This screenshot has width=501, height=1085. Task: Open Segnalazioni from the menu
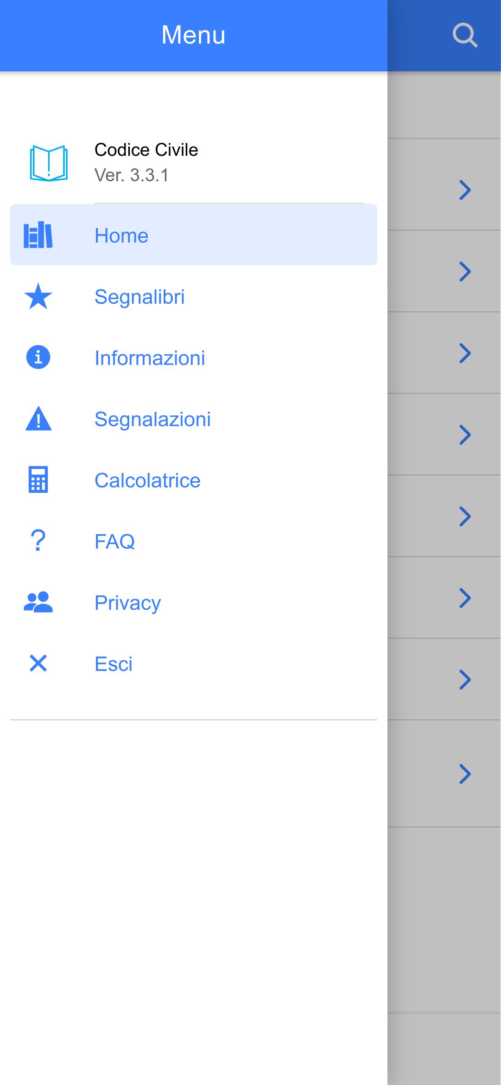click(x=152, y=419)
